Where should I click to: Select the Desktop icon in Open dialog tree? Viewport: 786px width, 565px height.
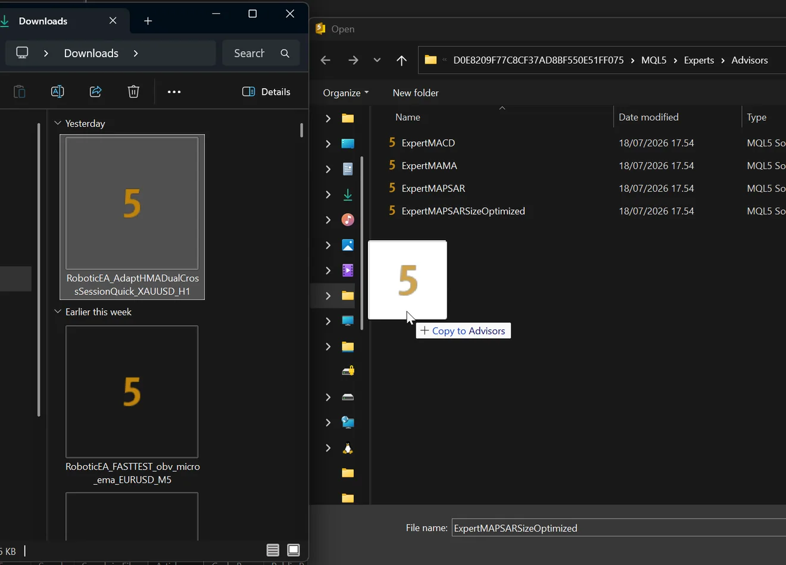click(348, 143)
